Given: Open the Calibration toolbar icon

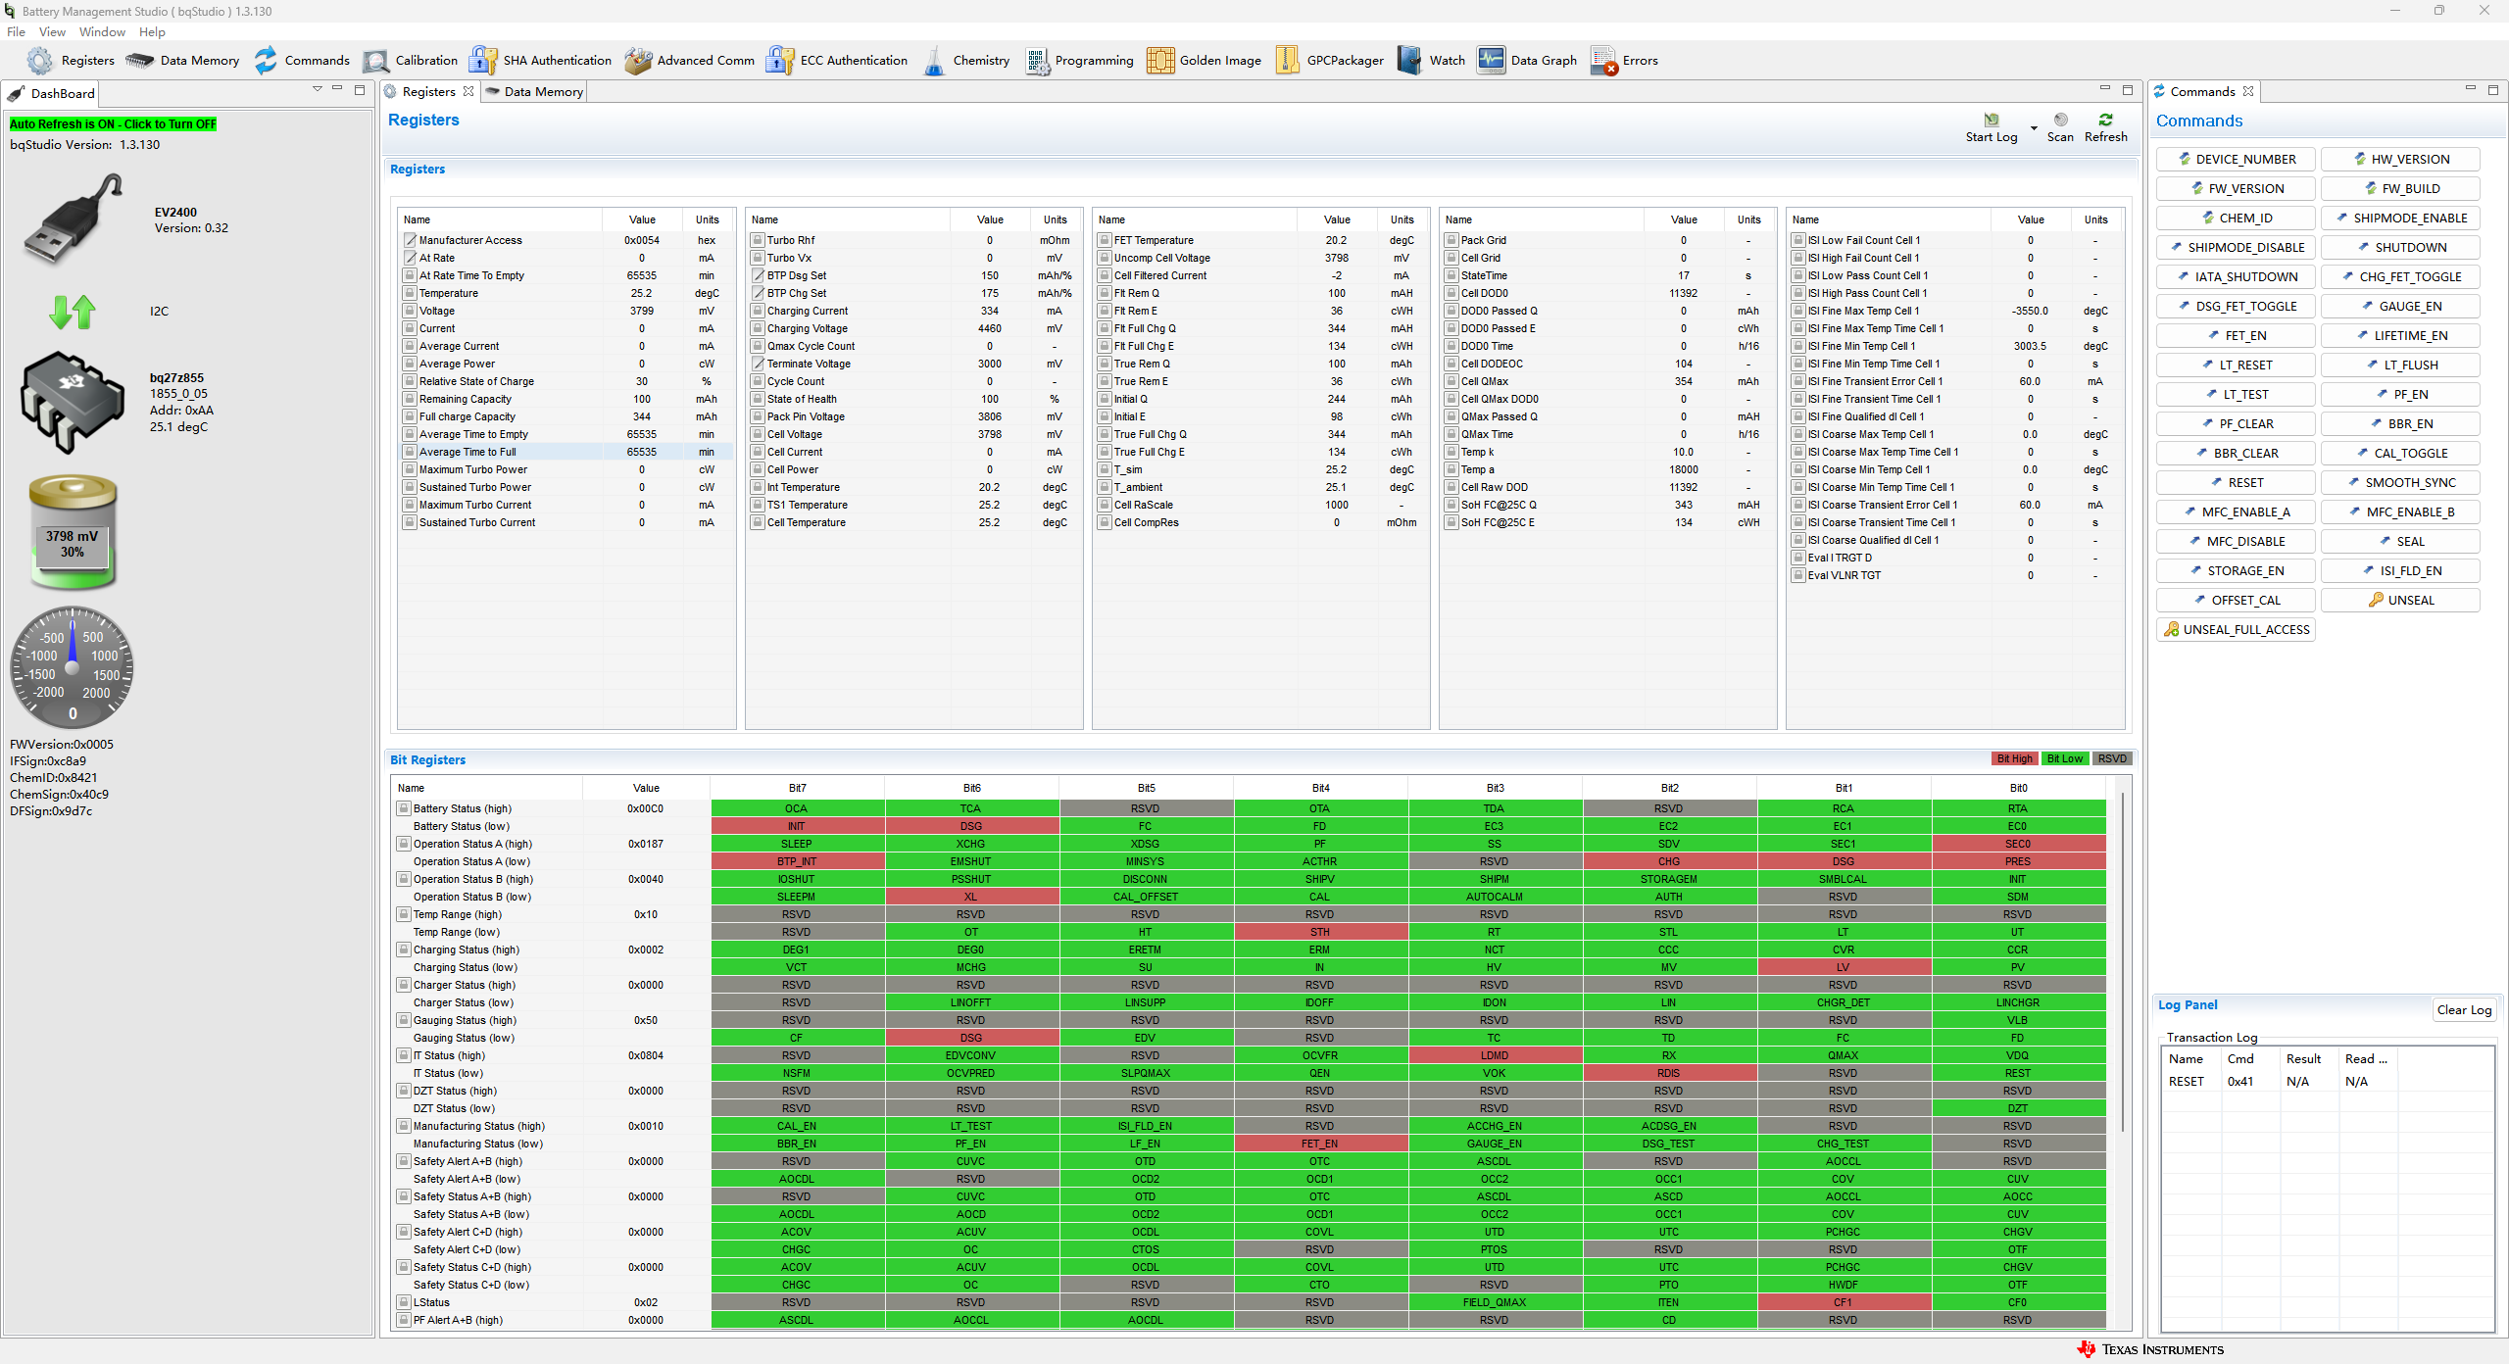Looking at the screenshot, I should tap(375, 61).
